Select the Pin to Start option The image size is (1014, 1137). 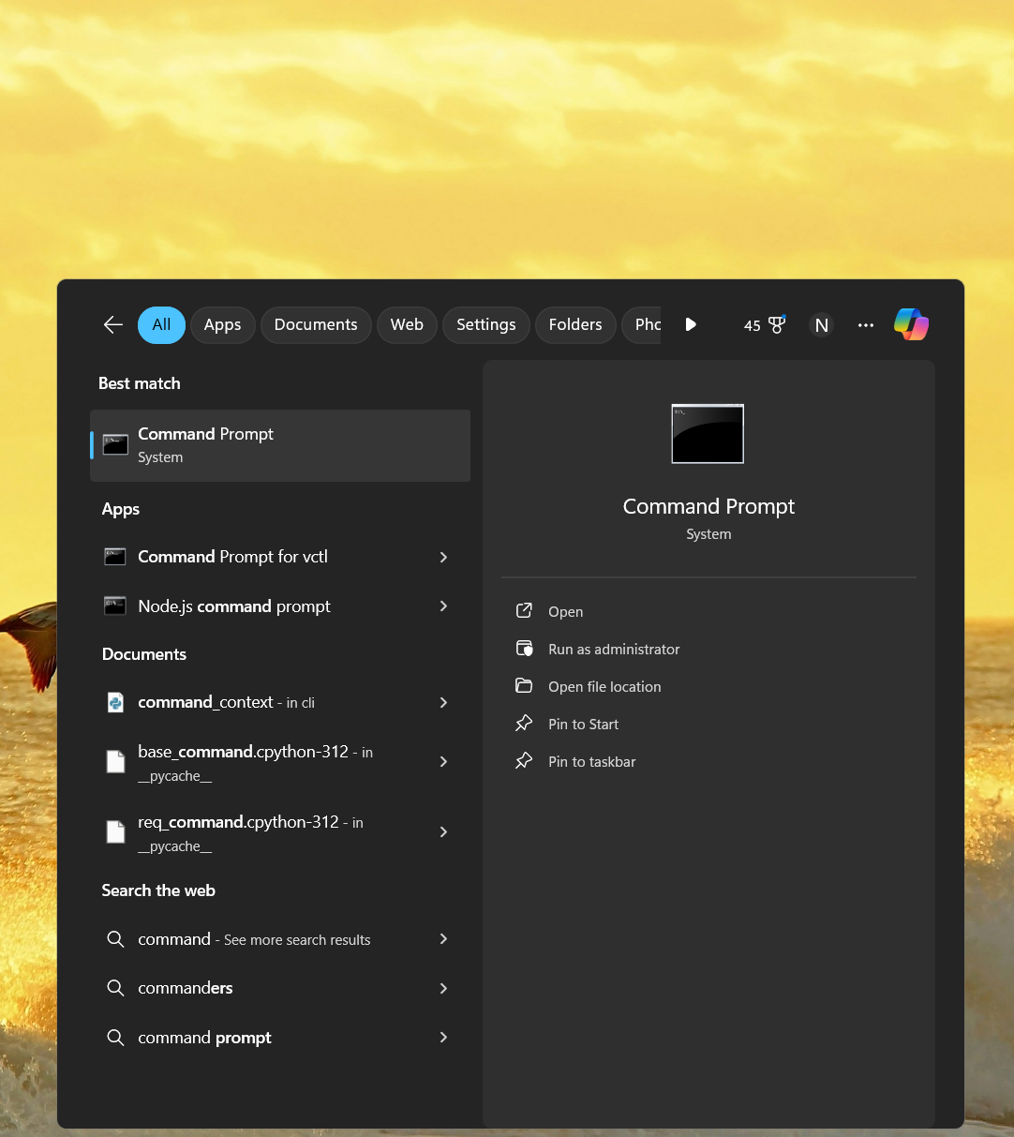click(583, 724)
